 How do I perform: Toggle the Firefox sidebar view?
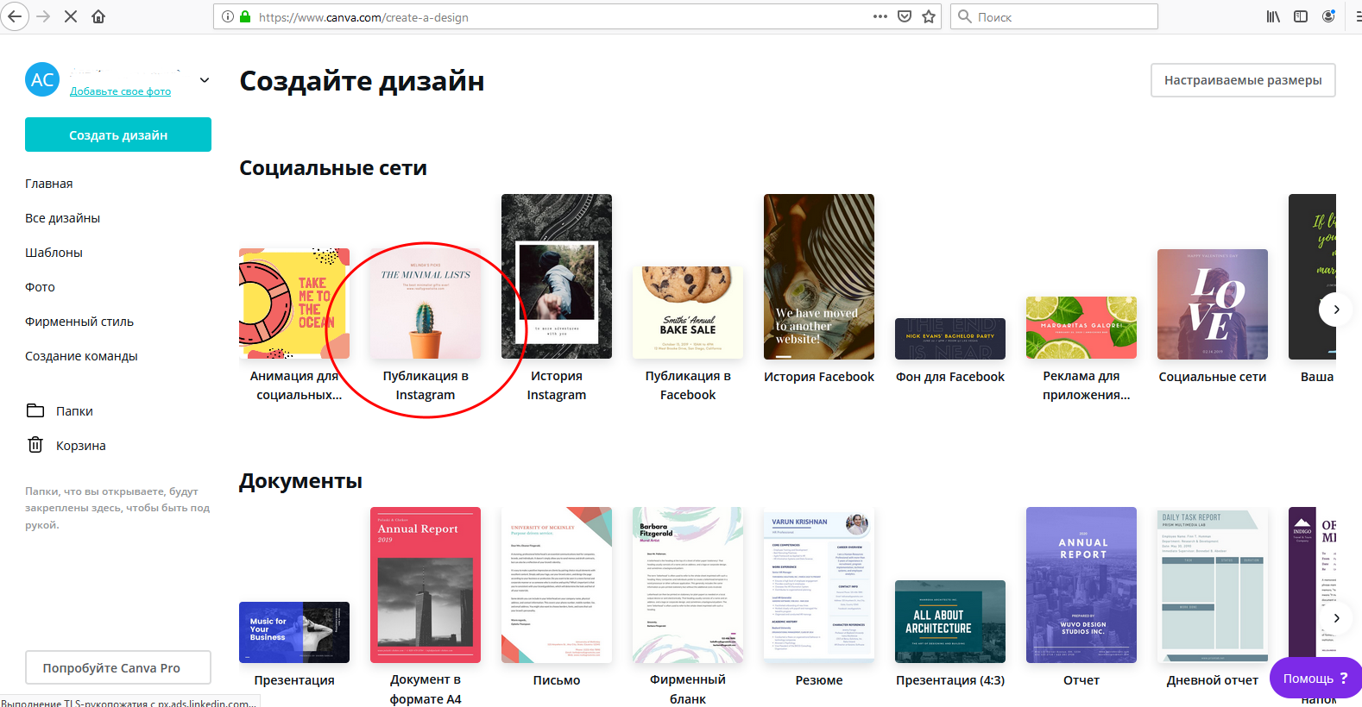click(1301, 16)
